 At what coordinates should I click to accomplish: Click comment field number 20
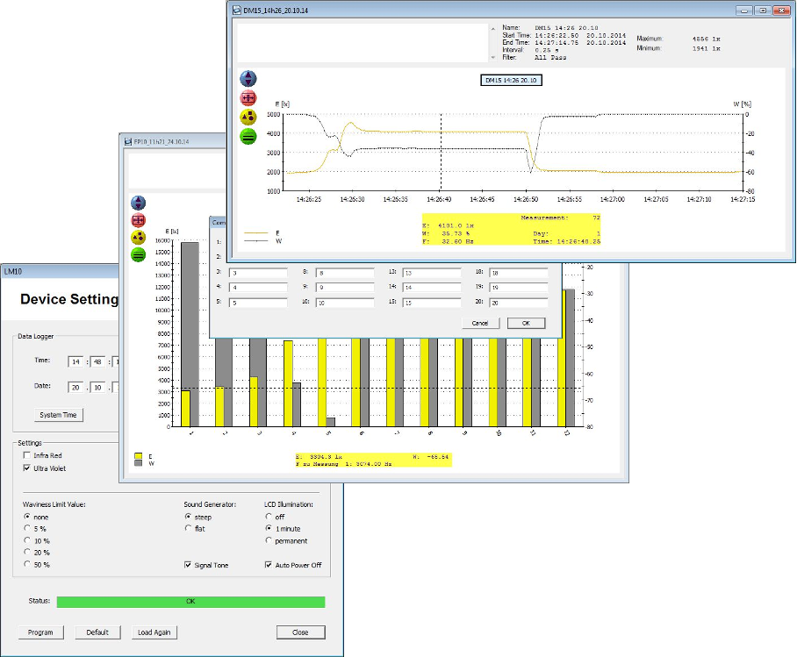(x=519, y=303)
